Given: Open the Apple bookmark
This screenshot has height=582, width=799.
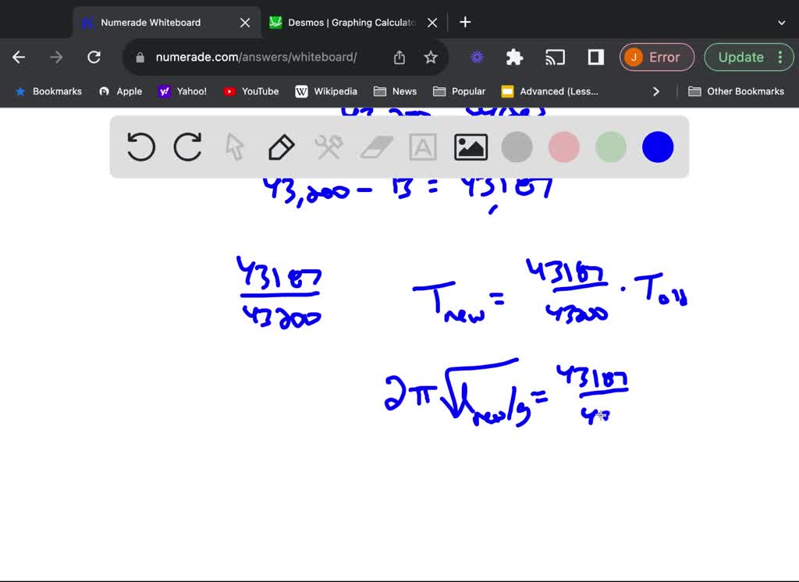Looking at the screenshot, I should point(121,91).
